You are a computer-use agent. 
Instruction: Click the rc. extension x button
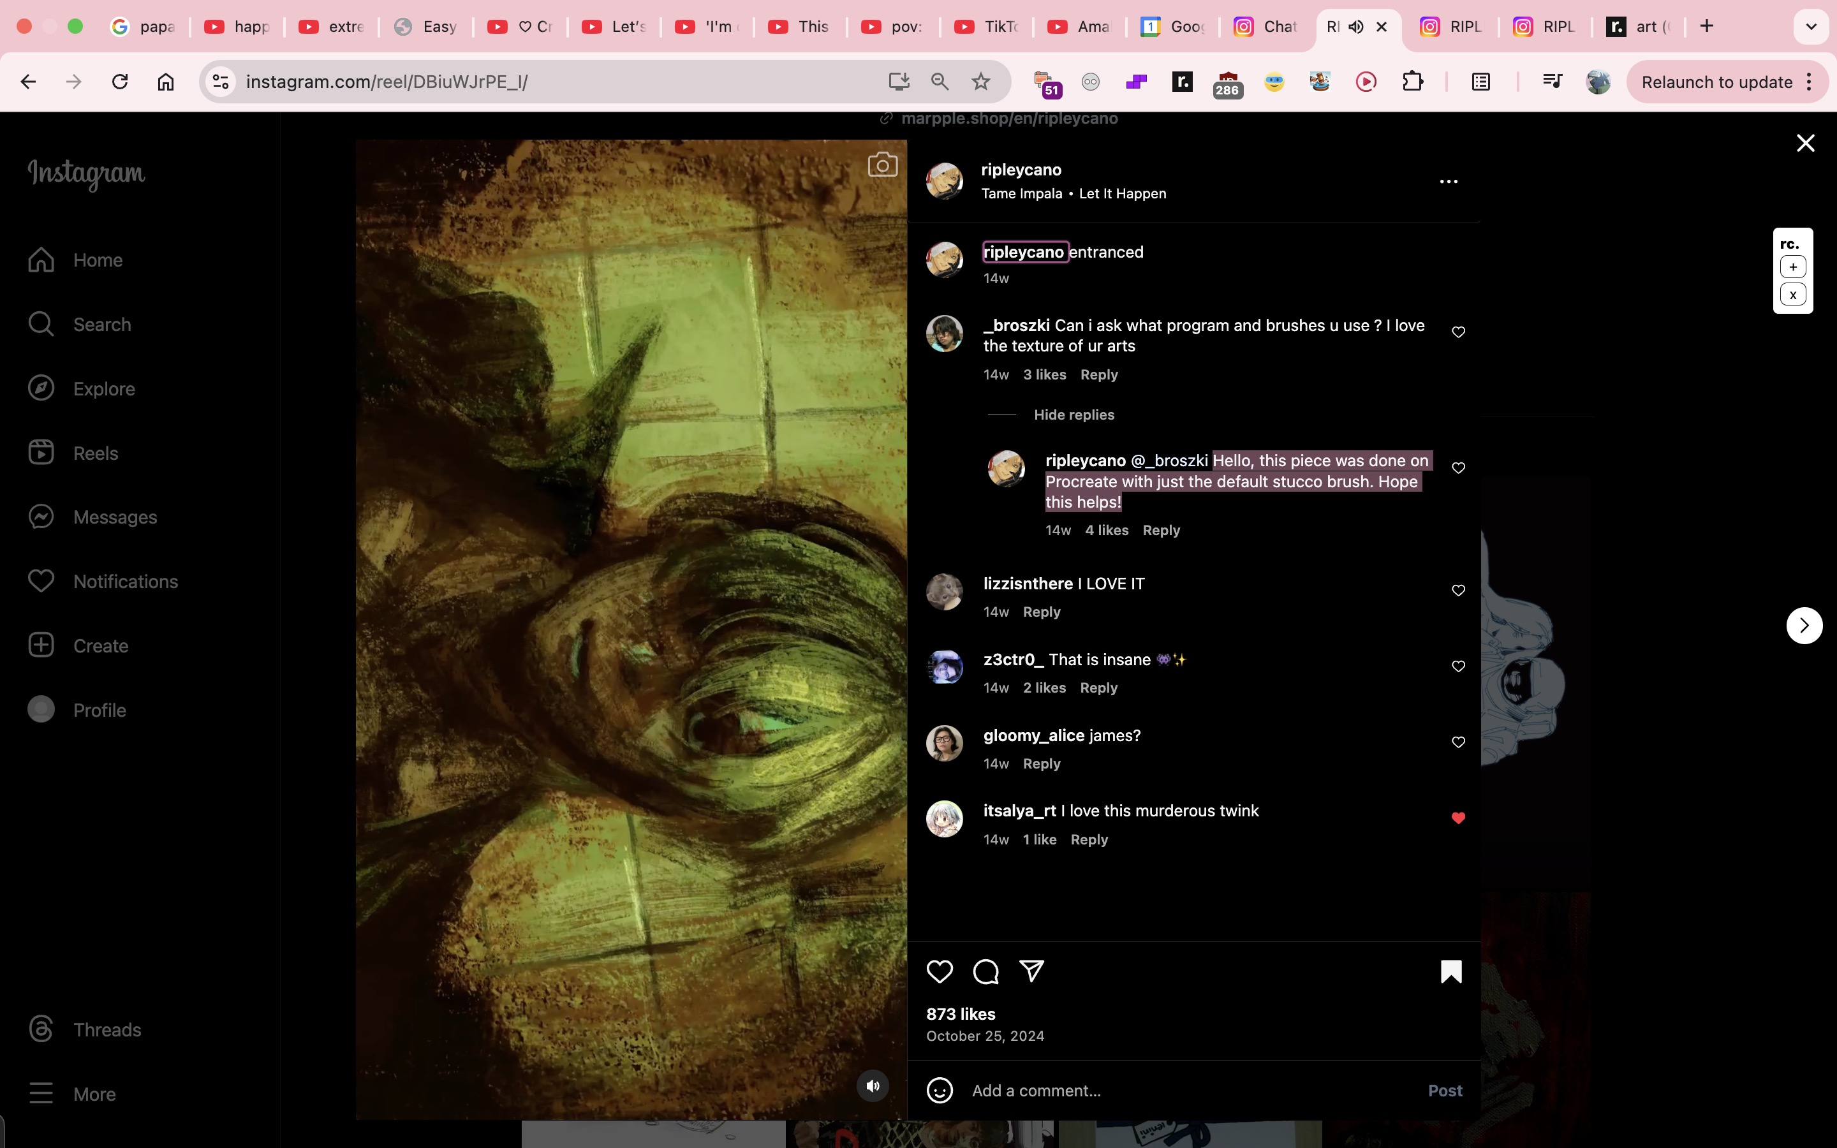tap(1793, 295)
